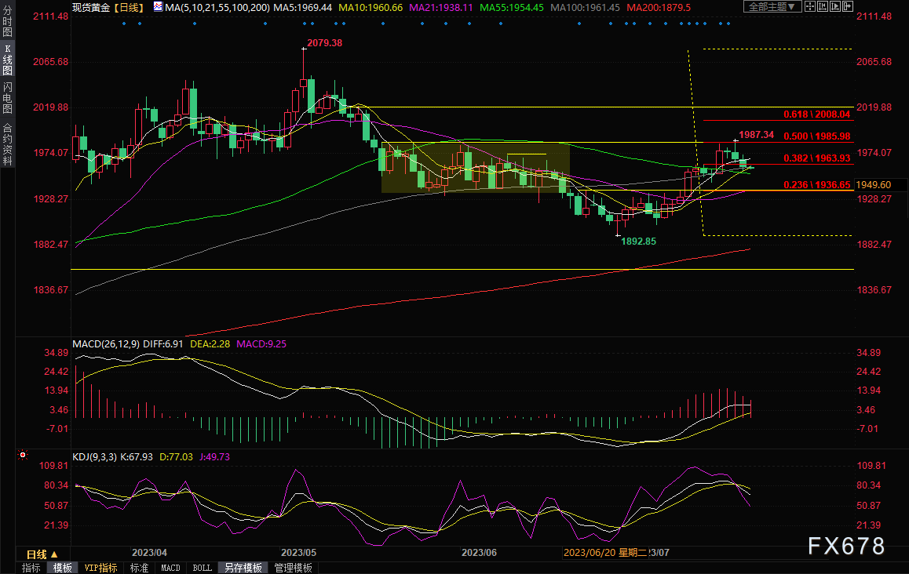The image size is (909, 574).
Task: Click the MA21:1938.11 label
Action: (x=441, y=8)
